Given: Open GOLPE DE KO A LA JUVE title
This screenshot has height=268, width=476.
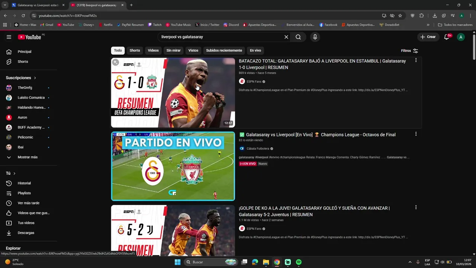Looking at the screenshot, I should [314, 211].
